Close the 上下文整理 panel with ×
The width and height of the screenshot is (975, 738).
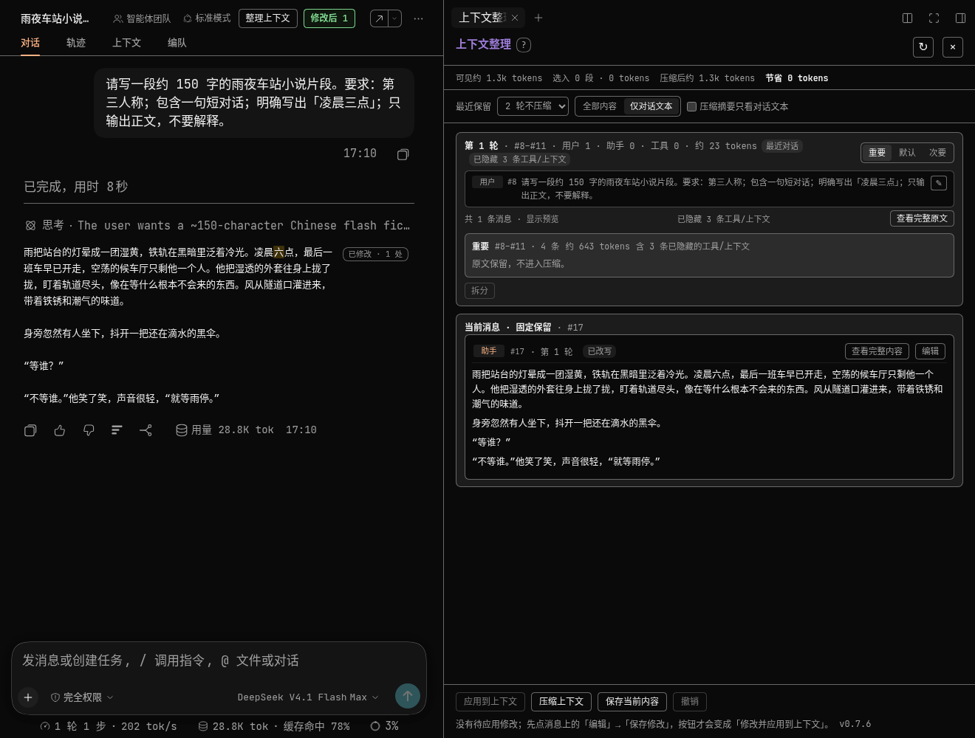[x=953, y=47]
